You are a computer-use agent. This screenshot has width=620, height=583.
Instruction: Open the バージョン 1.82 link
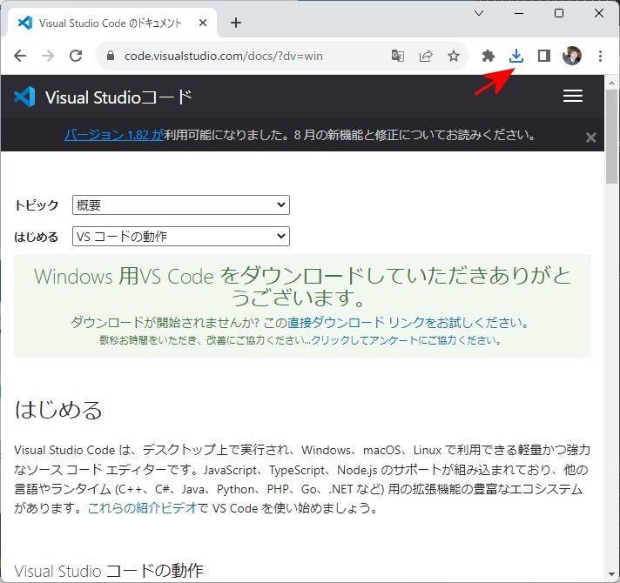(x=114, y=135)
